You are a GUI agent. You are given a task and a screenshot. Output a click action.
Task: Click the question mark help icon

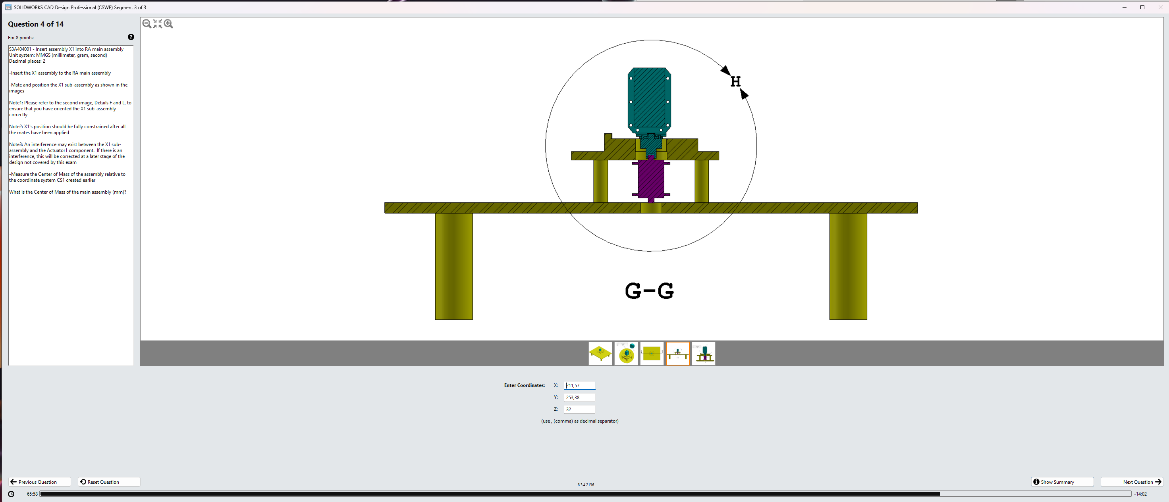pos(131,37)
